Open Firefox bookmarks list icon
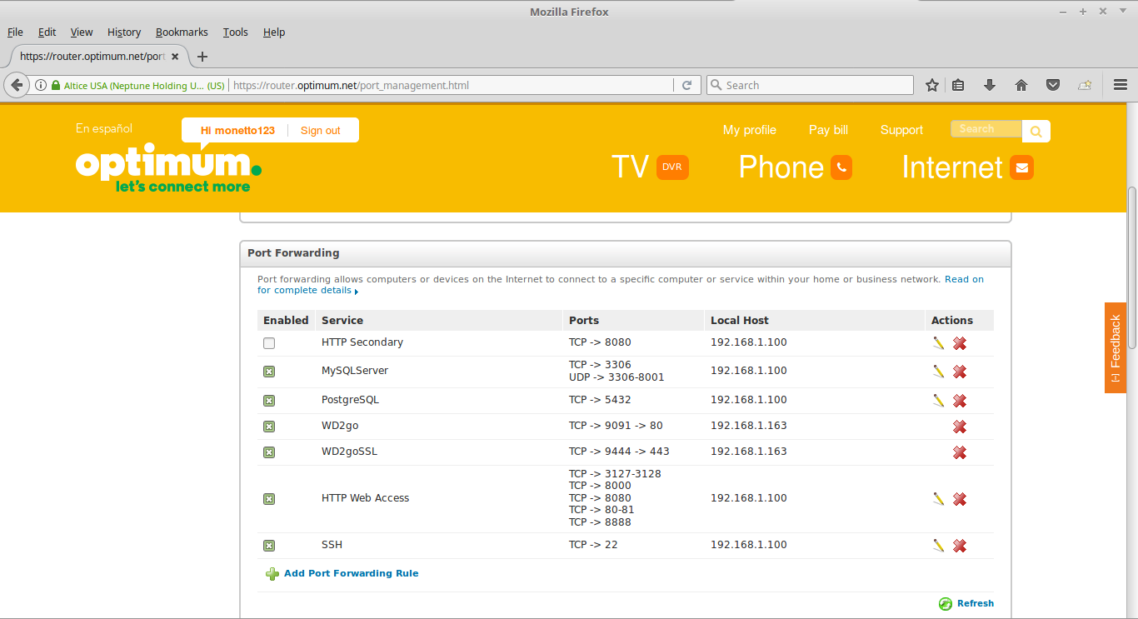The image size is (1138, 619). point(958,85)
